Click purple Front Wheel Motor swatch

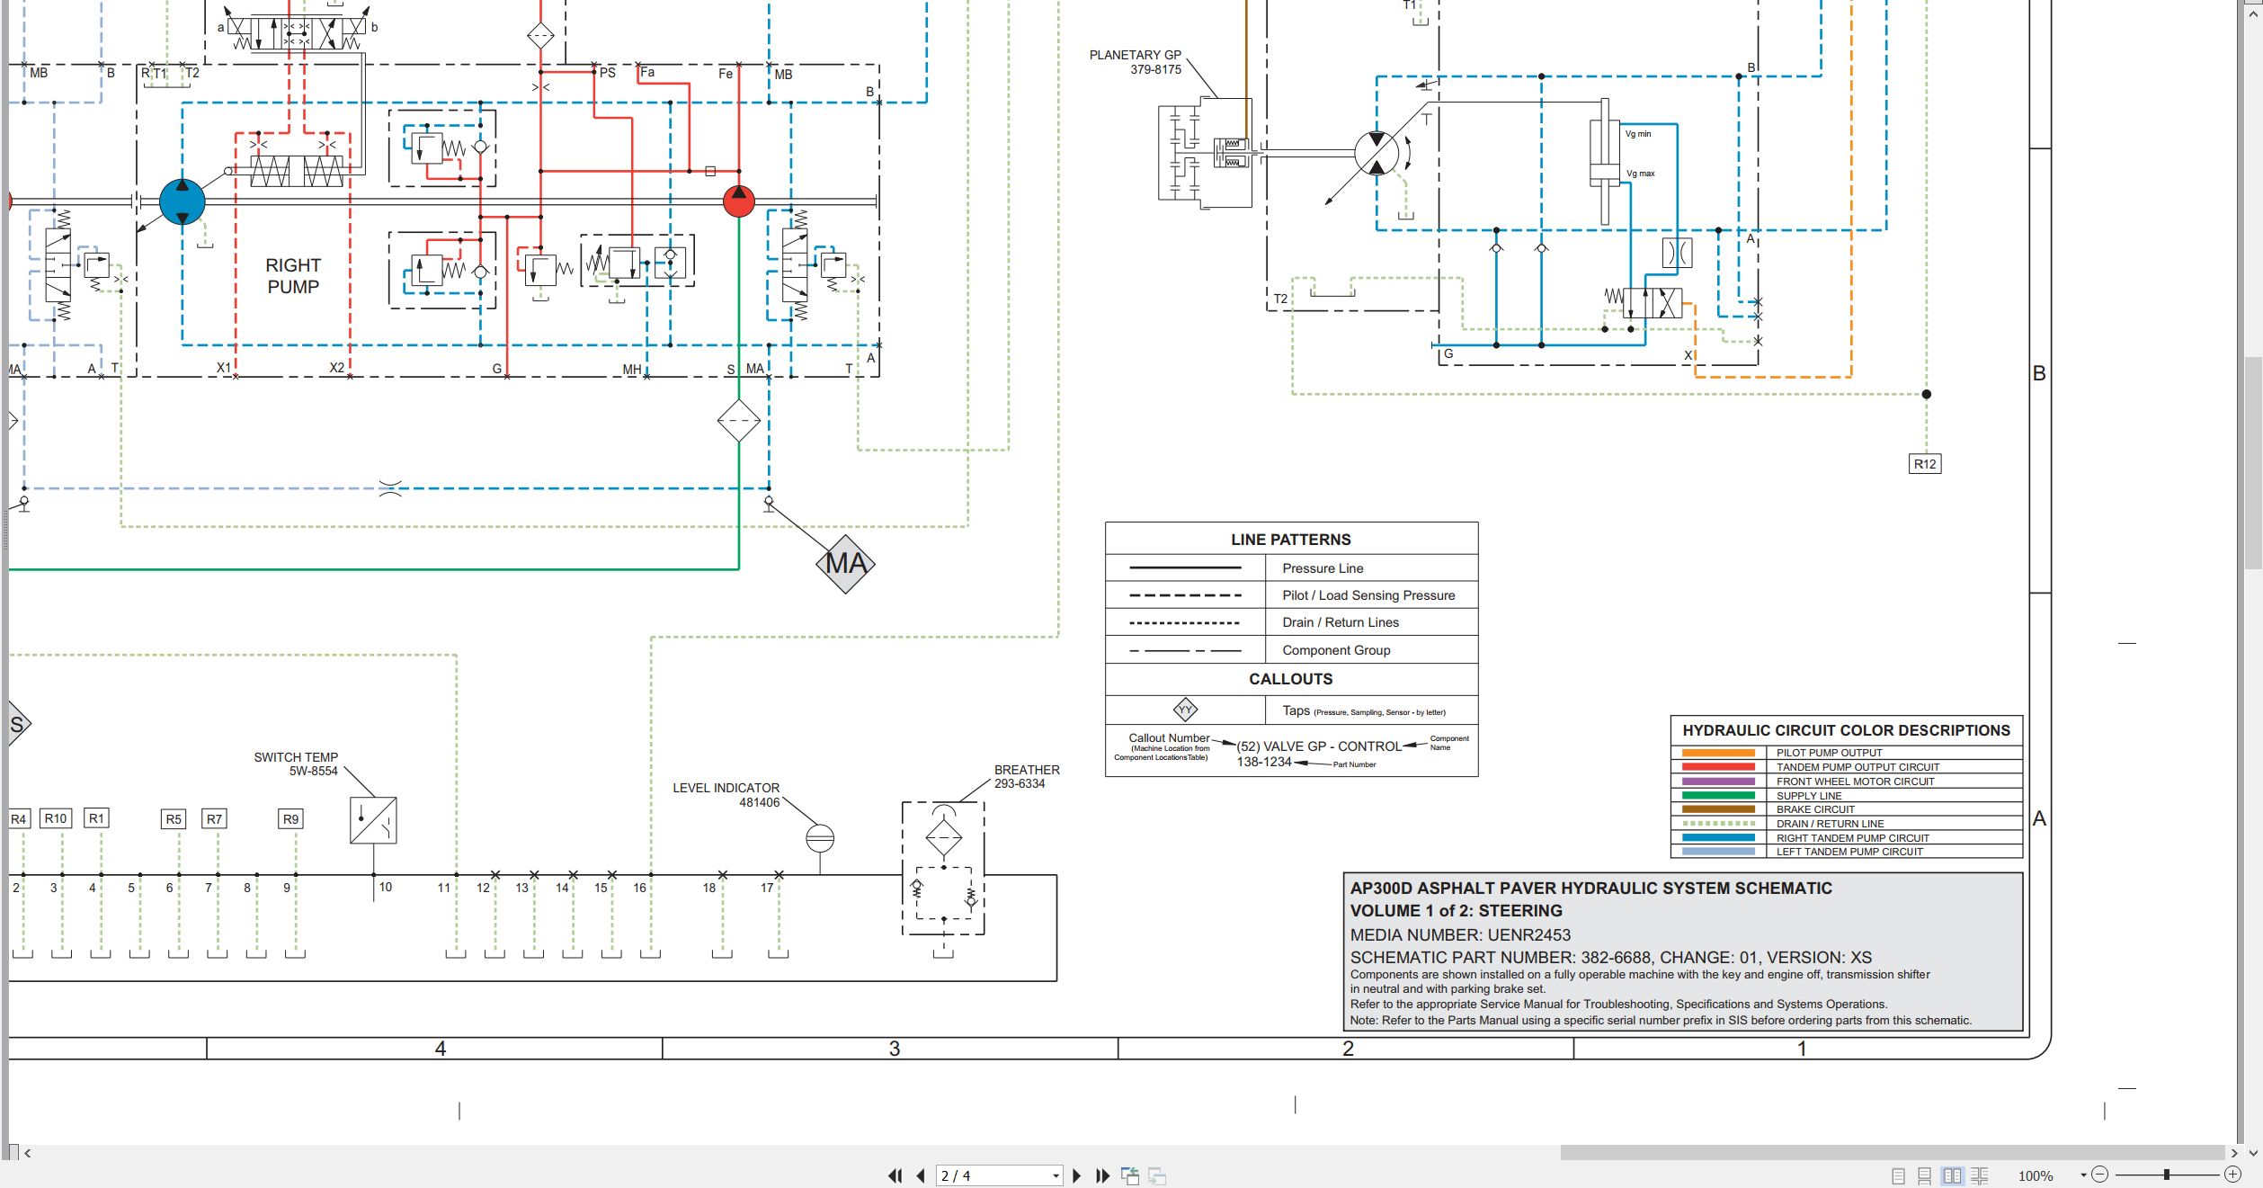point(1718,782)
